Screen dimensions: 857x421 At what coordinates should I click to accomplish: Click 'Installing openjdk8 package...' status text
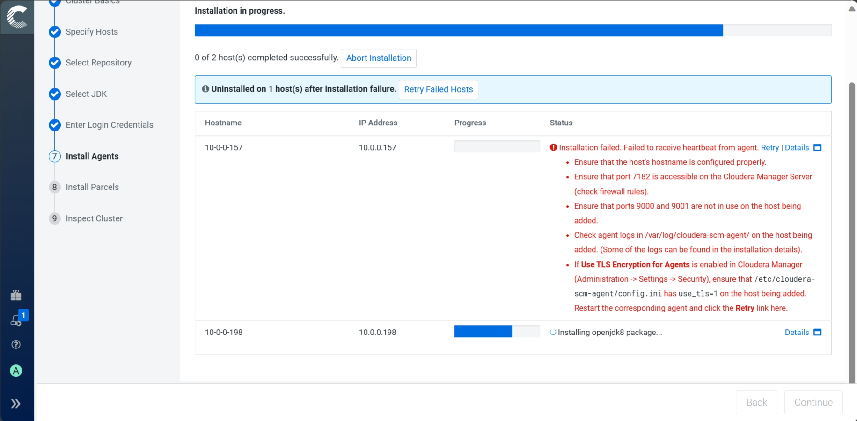[x=610, y=332]
